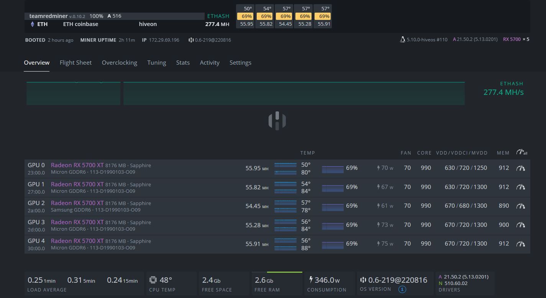Open overclock tuning for all GPUs

521,152
